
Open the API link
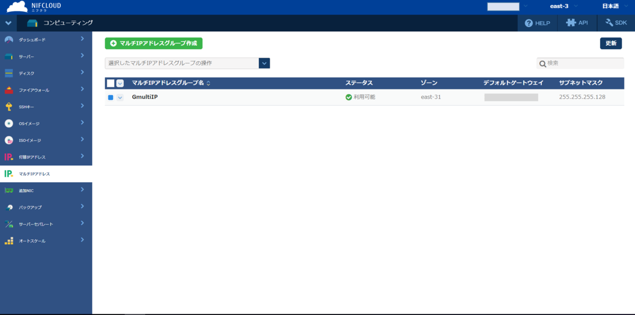click(577, 23)
